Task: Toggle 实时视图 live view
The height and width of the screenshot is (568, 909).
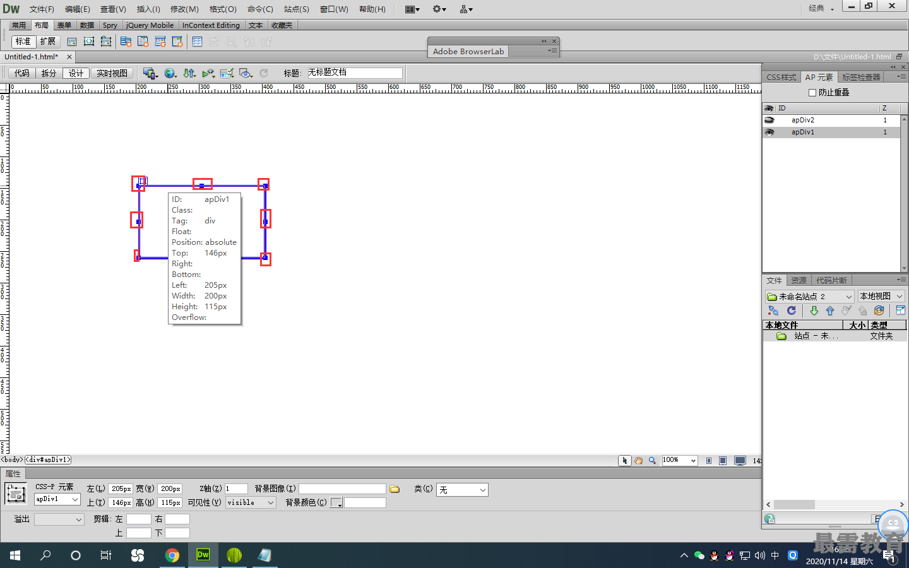Action: coord(112,73)
